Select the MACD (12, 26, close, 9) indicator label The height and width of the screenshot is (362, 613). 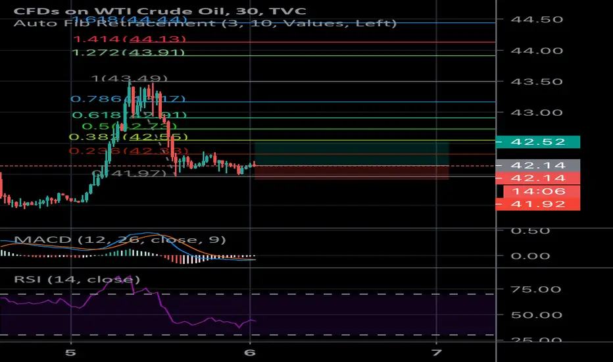tap(120, 240)
